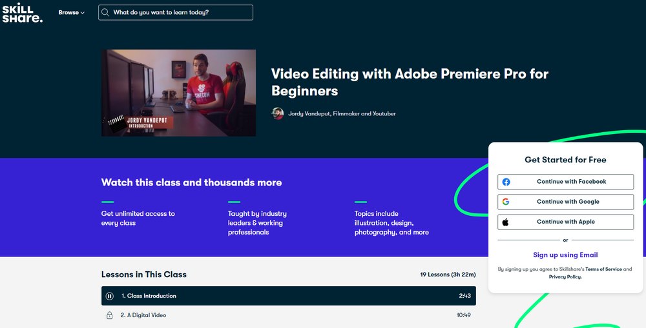646x328 pixels.
Task: Click the 'Lessons in This Class' heading
Action: (144, 275)
